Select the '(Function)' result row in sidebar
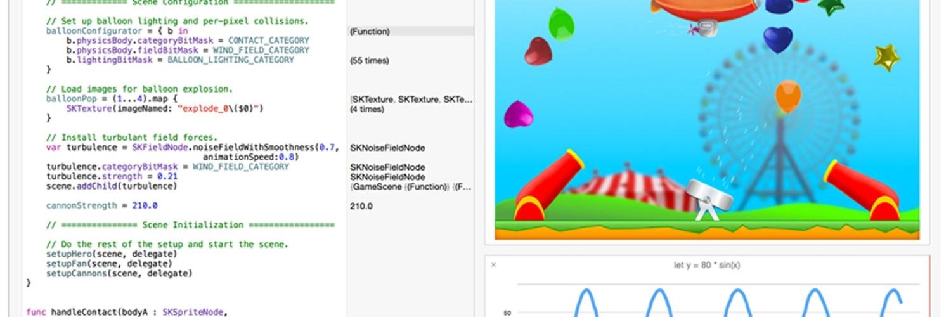This screenshot has width=951, height=317. [411, 31]
